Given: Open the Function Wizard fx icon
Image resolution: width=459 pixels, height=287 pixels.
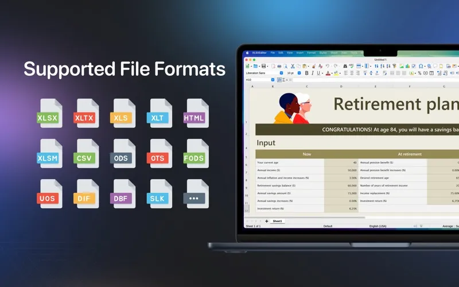Looking at the screenshot, I should tap(279, 80).
